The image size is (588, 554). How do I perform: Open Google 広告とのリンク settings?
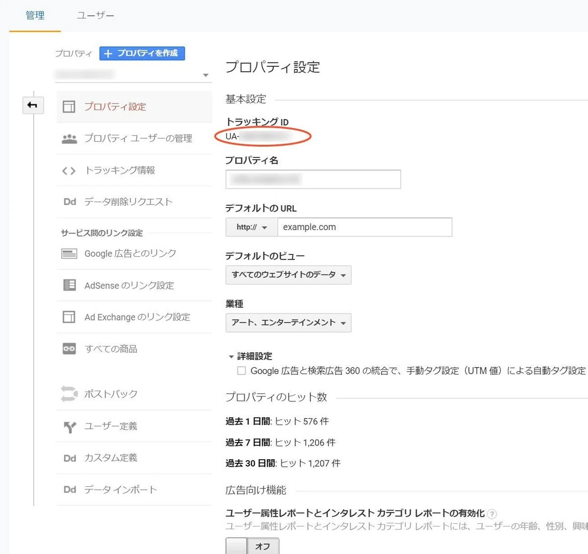pyautogui.click(x=134, y=254)
